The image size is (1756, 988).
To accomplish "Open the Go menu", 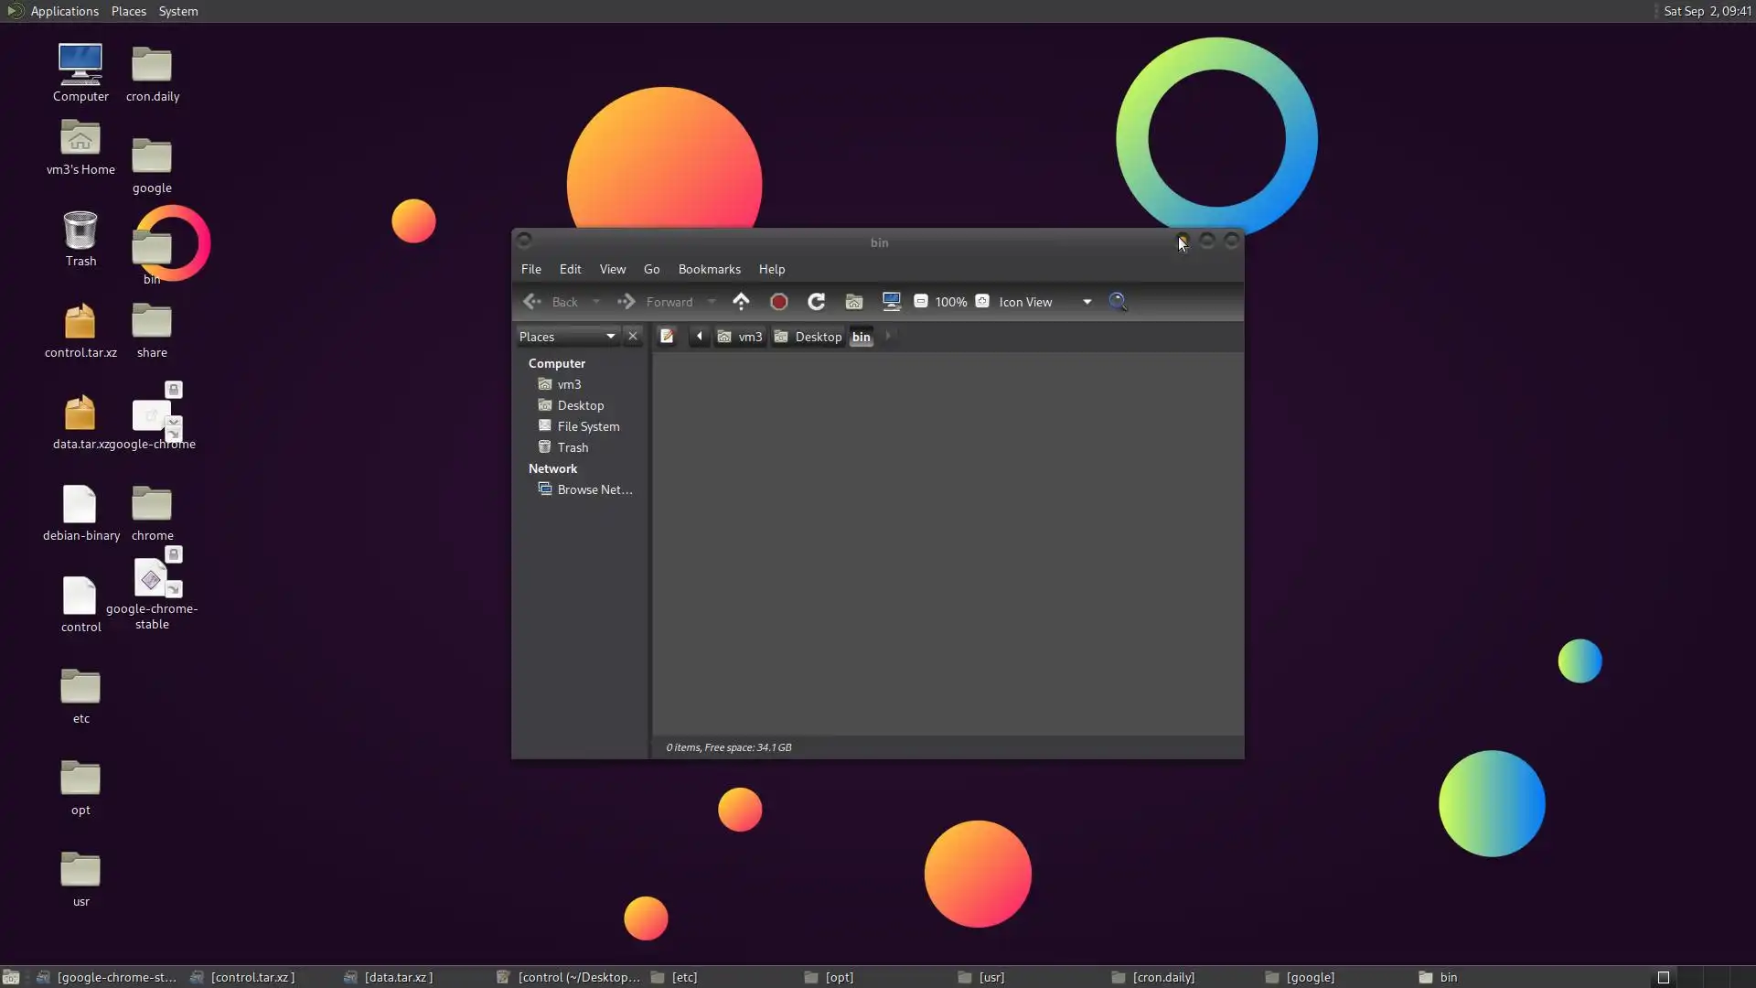I will [x=651, y=269].
